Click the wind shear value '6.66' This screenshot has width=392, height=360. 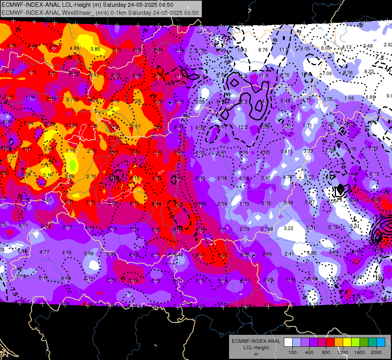point(370,97)
